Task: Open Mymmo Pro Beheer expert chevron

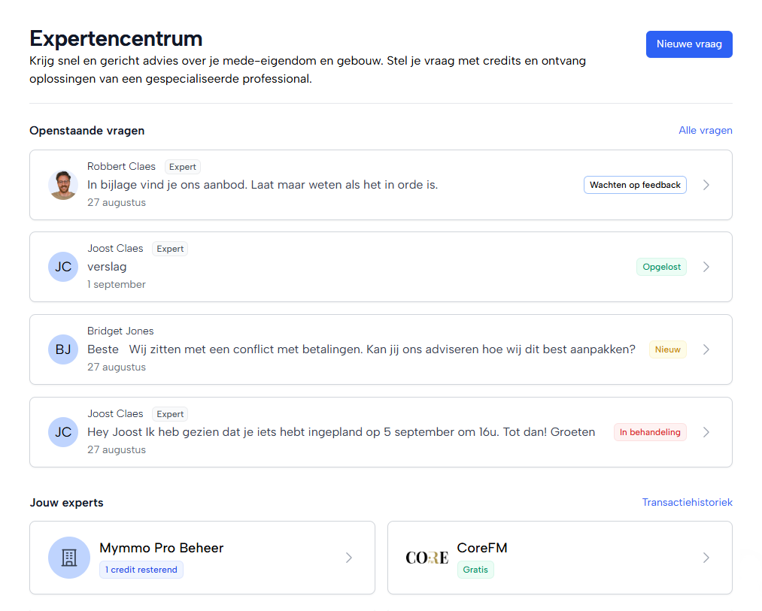Action: pos(348,558)
